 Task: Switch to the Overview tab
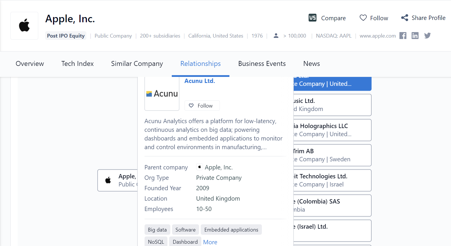tap(30, 64)
